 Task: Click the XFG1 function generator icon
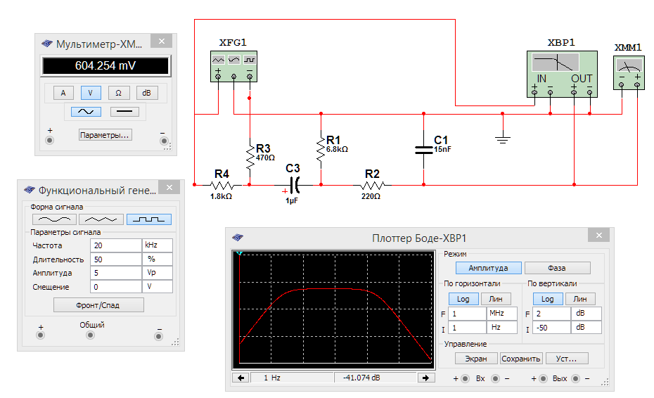[233, 66]
